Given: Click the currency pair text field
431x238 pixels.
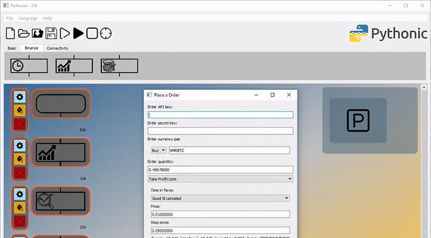Looking at the screenshot, I should (x=230, y=151).
